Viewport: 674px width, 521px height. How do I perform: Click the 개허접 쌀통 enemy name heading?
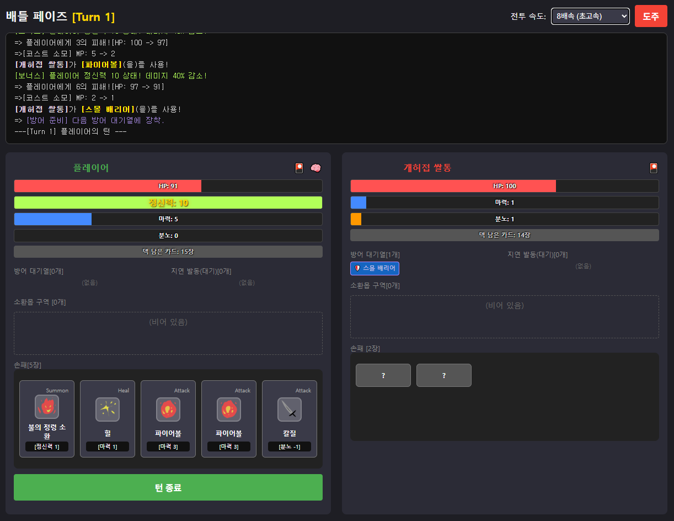click(427, 168)
